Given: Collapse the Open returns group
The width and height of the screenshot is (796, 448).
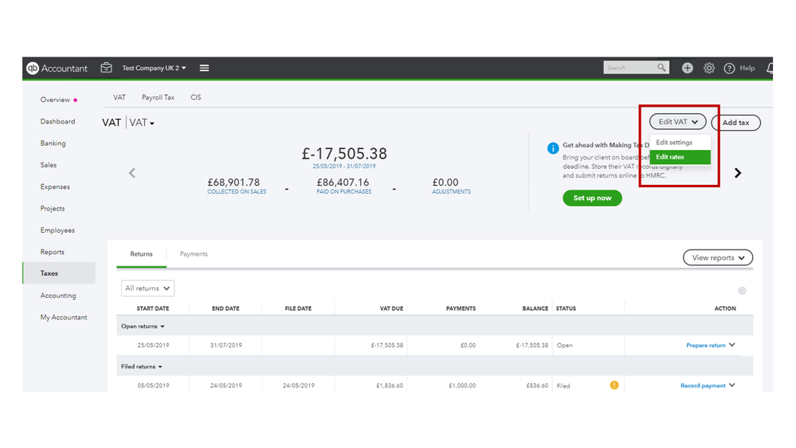Looking at the screenshot, I should coord(143,326).
